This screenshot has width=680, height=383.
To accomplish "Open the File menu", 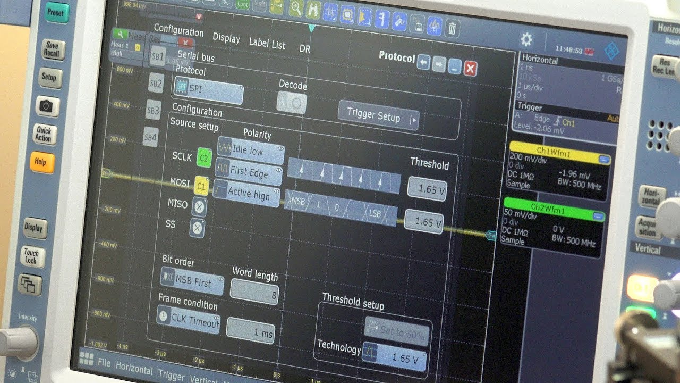I will tap(105, 363).
